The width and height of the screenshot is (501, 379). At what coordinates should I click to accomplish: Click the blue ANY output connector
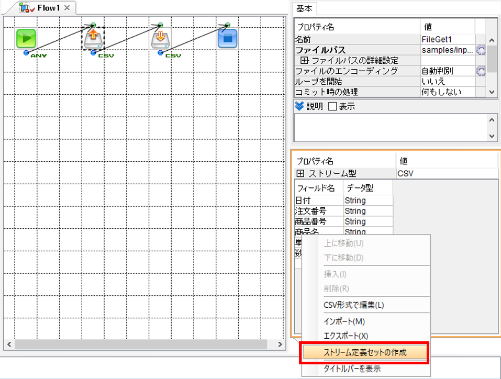(26, 53)
